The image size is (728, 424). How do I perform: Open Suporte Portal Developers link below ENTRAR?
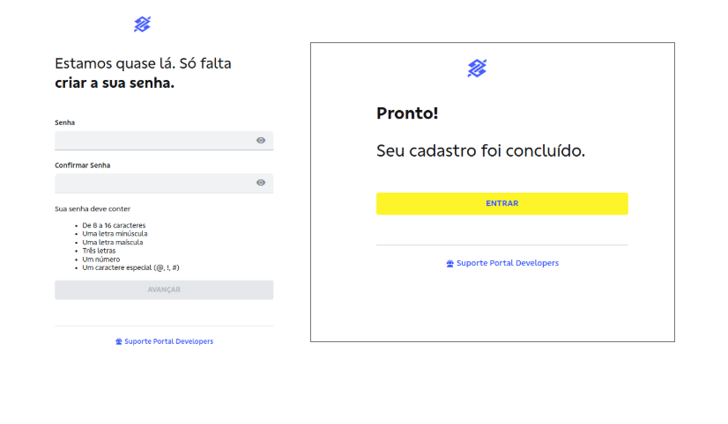[507, 263]
